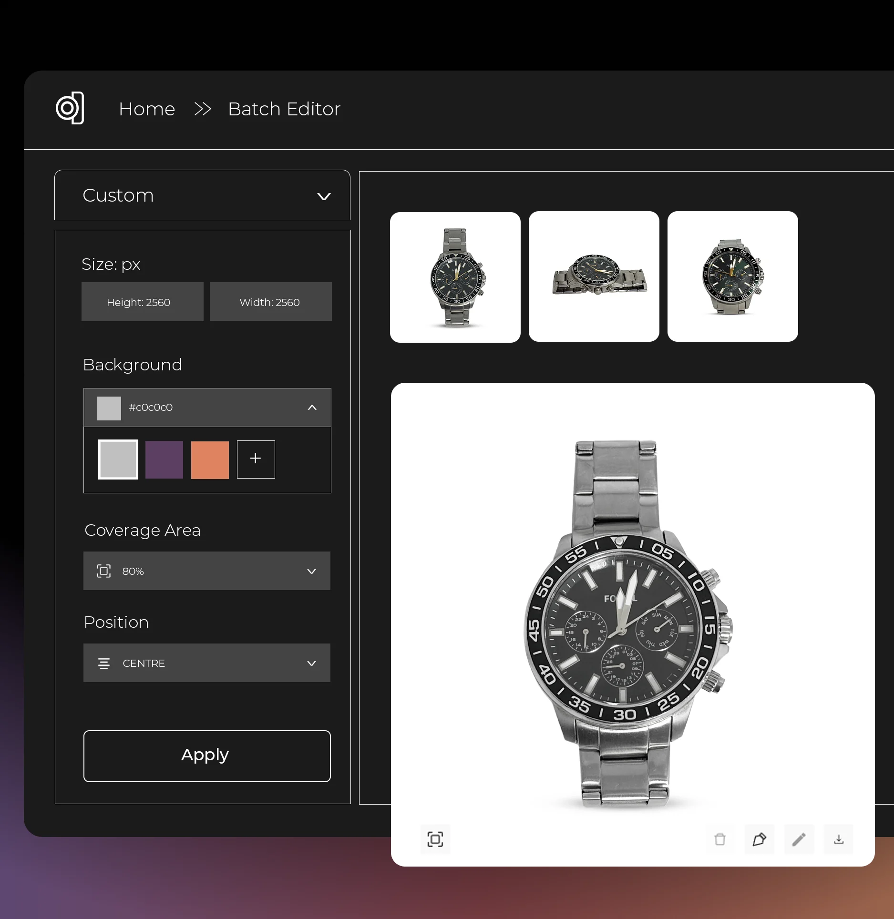894x919 pixels.
Task: Click the Coverage Area label
Action: [142, 531]
